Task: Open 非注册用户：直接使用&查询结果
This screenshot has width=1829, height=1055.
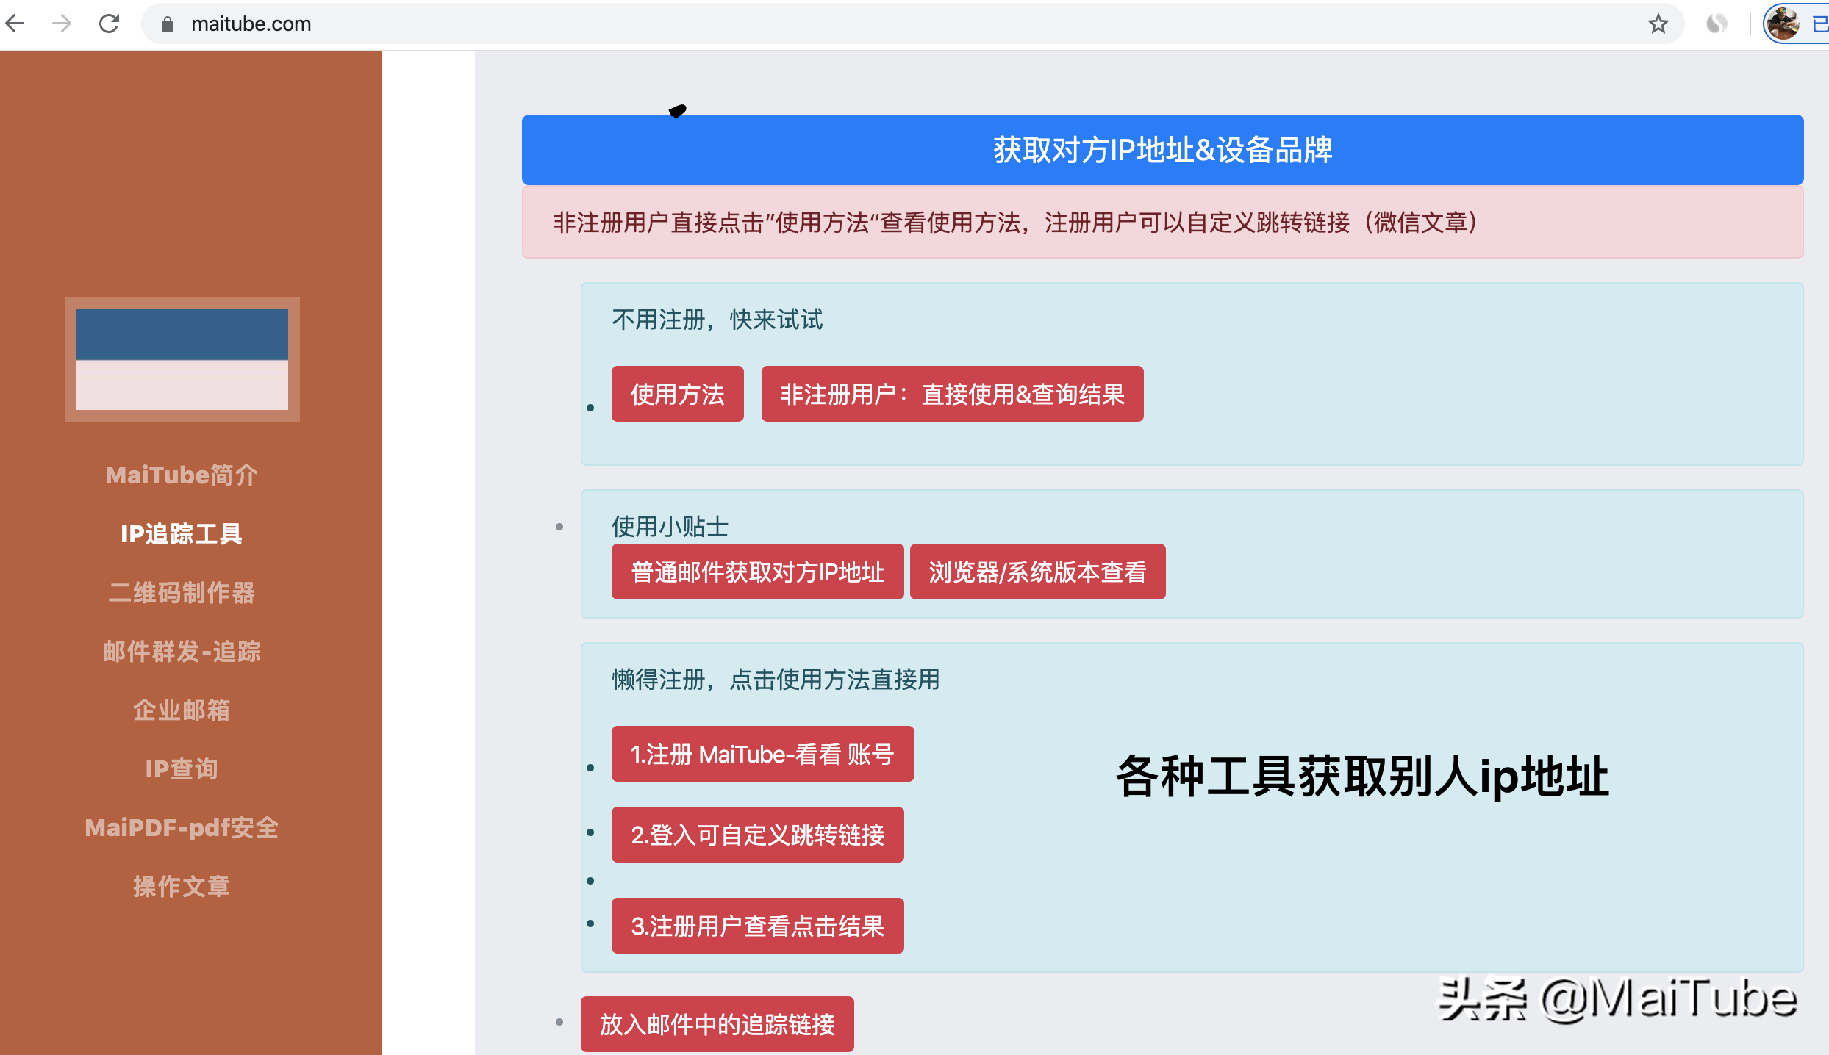Action: click(952, 395)
